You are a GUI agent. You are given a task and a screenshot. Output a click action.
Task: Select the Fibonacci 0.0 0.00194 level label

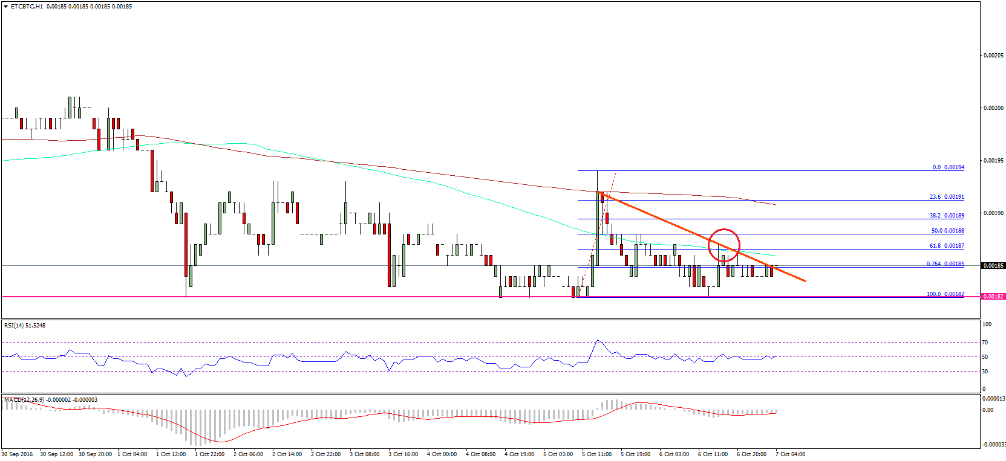point(948,167)
